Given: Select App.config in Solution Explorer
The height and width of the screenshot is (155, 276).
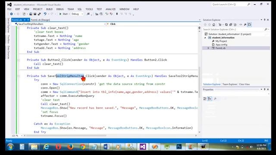Looking at the screenshot, I should tap(221, 45).
